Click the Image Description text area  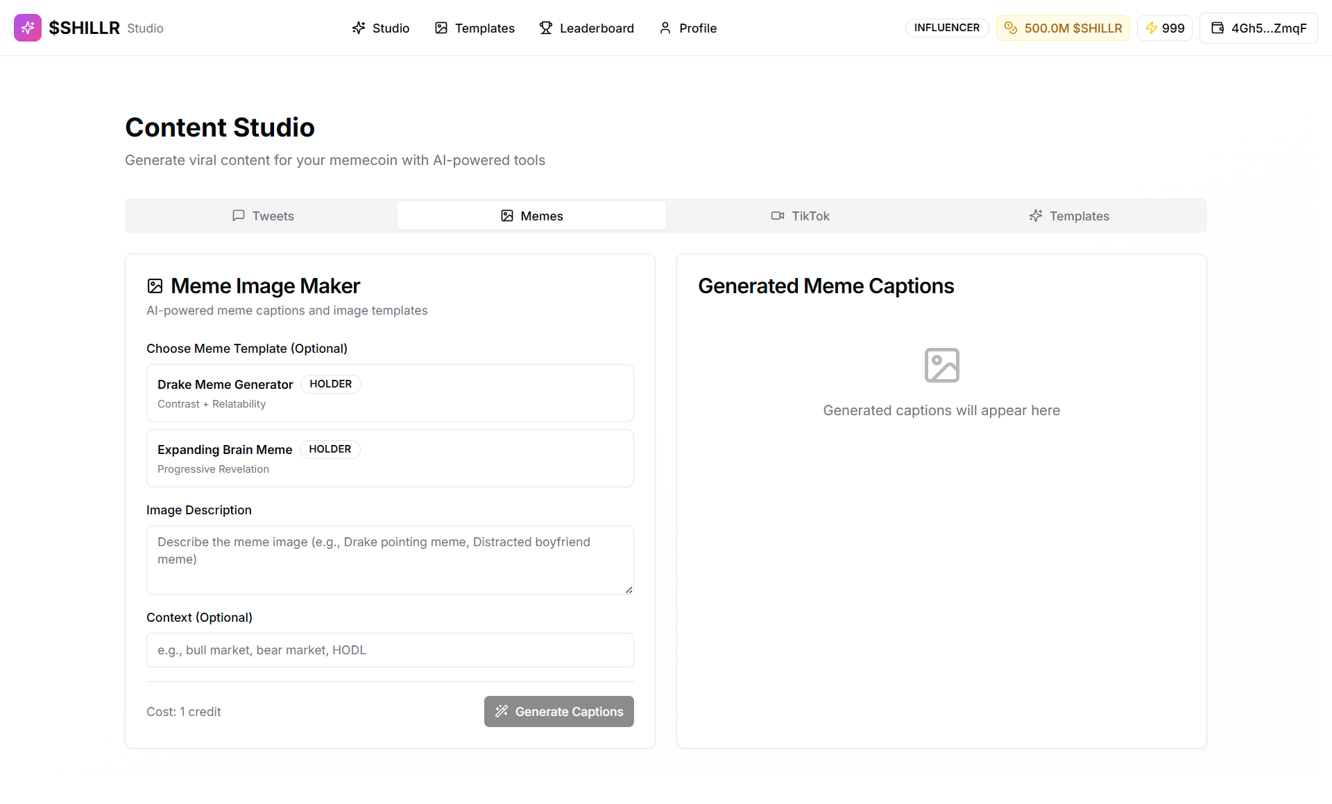tap(390, 559)
